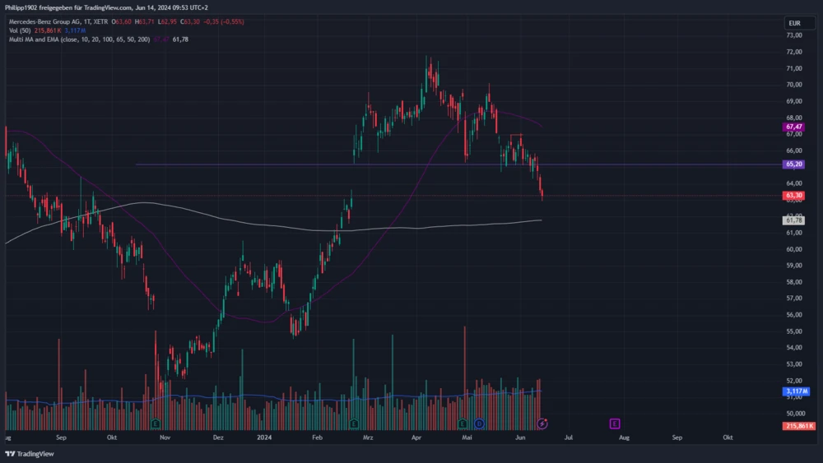Click the white 61,78 moving average label
This screenshot has height=463, width=823.
794,220
